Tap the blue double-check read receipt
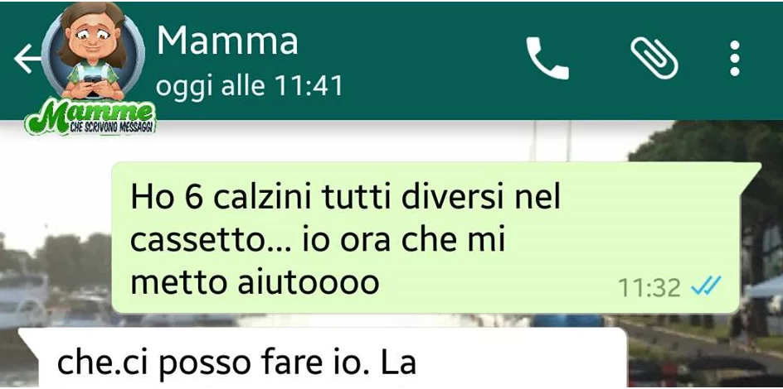The width and height of the screenshot is (783, 389). click(706, 286)
